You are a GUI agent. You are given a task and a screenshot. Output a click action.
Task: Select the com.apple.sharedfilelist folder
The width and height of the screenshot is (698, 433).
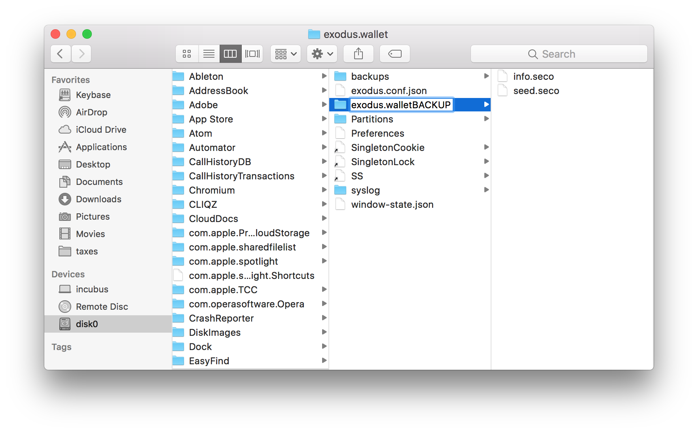coord(250,247)
